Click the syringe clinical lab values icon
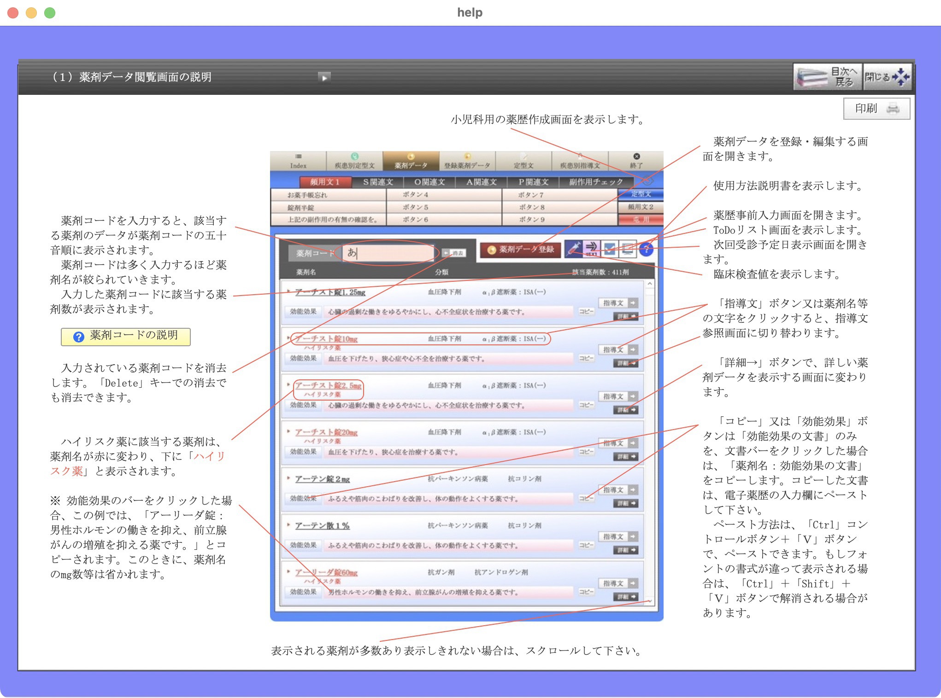 click(x=573, y=249)
